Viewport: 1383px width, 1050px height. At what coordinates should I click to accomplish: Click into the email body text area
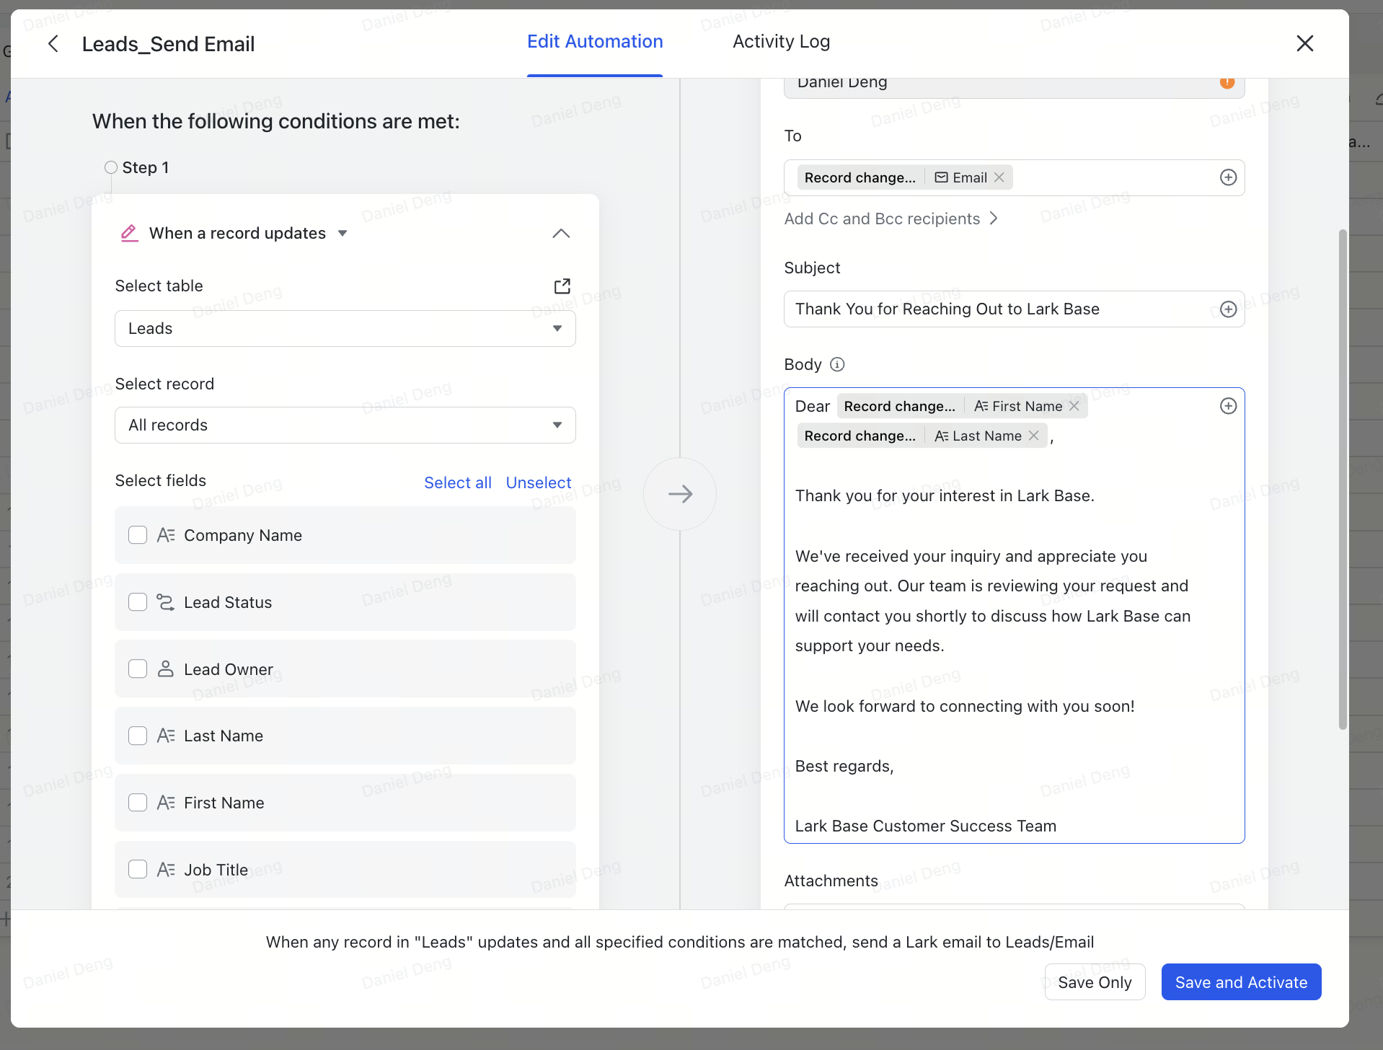click(1014, 616)
